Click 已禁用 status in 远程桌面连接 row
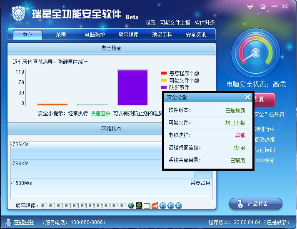 238,148
